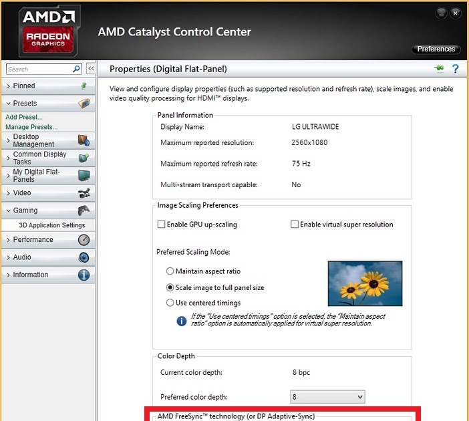Click the AMD Radeon Graphics logo
The image size is (469, 421).
click(x=49, y=31)
